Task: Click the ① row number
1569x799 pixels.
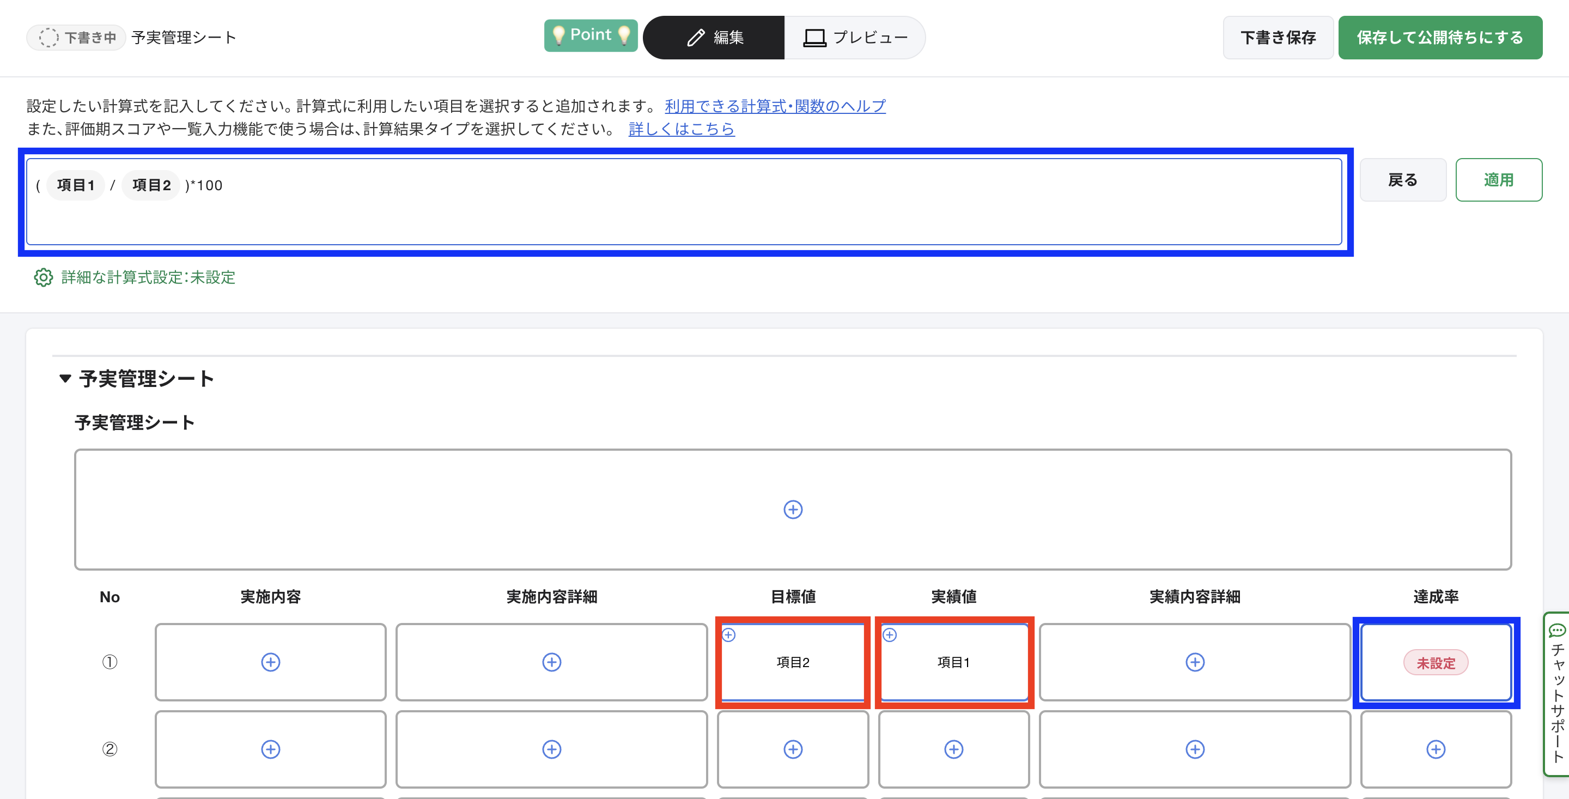Action: click(110, 662)
